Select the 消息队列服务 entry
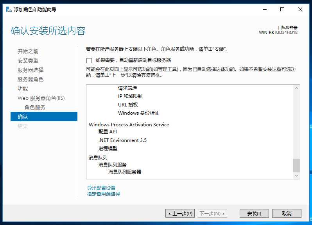The height and width of the screenshot is (225, 312). [x=113, y=165]
